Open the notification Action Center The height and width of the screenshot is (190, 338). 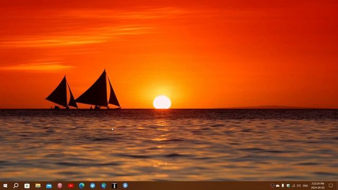click(331, 185)
